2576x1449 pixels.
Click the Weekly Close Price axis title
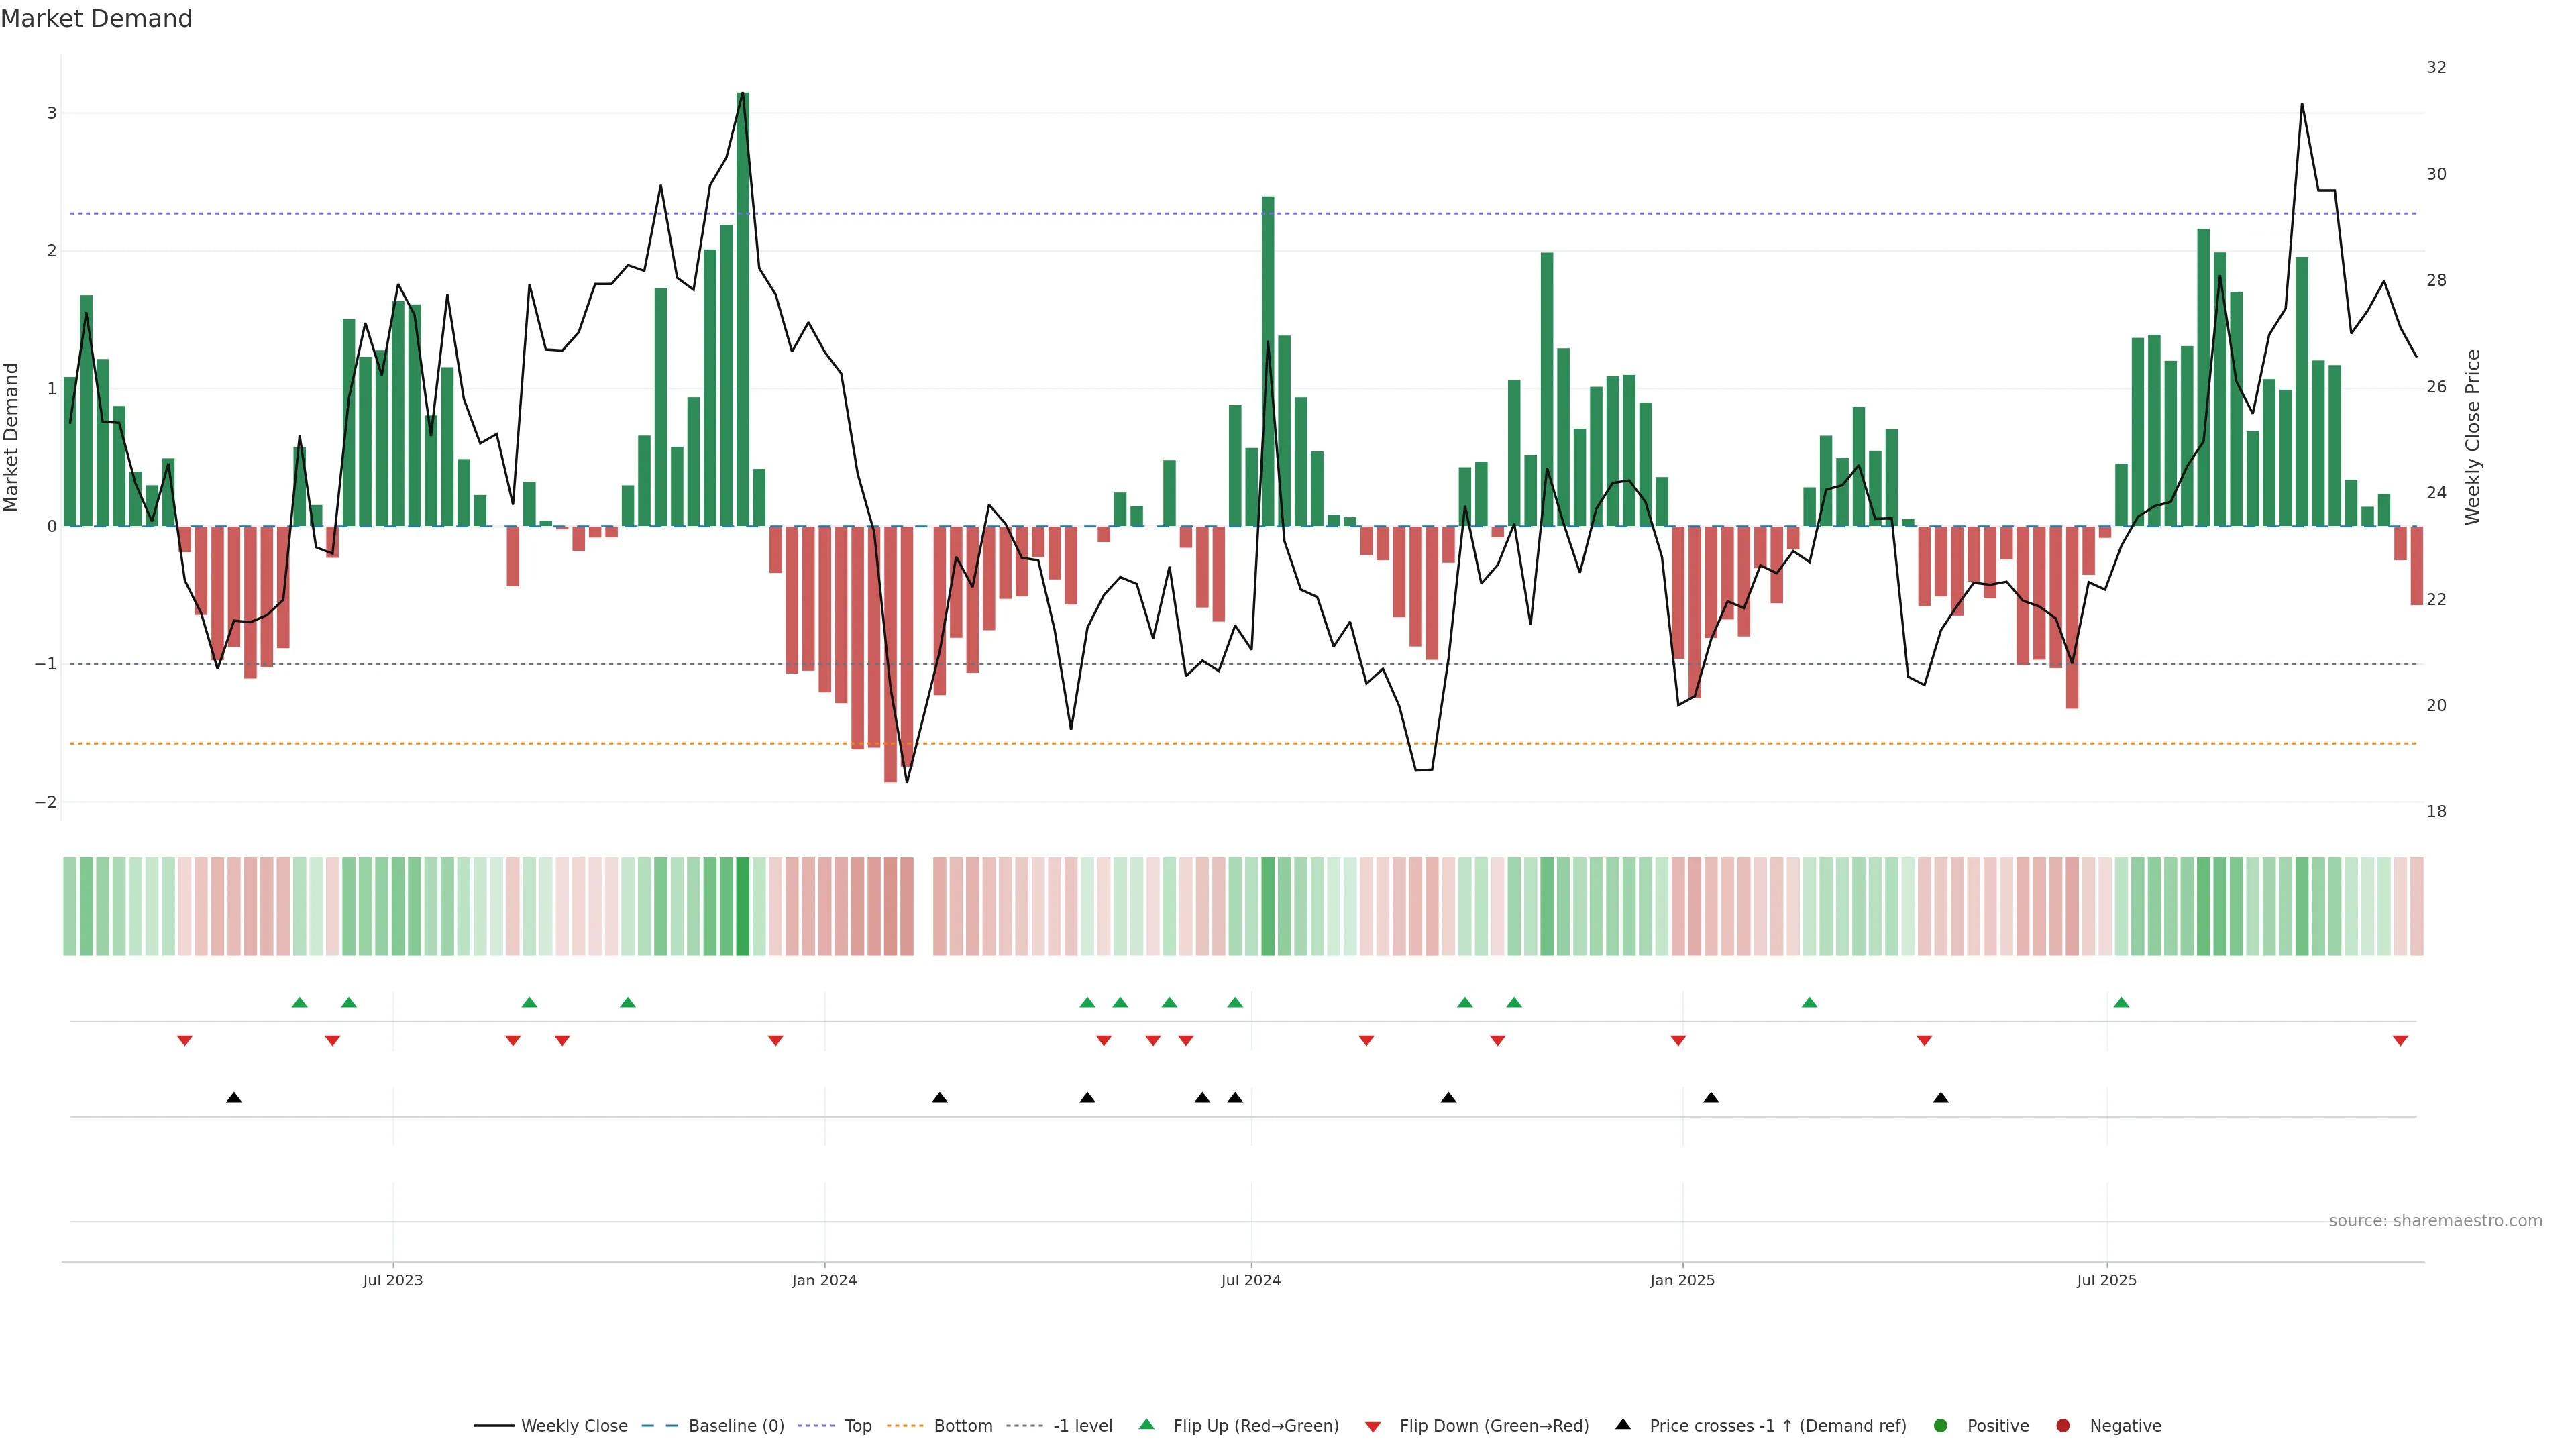click(2472, 437)
